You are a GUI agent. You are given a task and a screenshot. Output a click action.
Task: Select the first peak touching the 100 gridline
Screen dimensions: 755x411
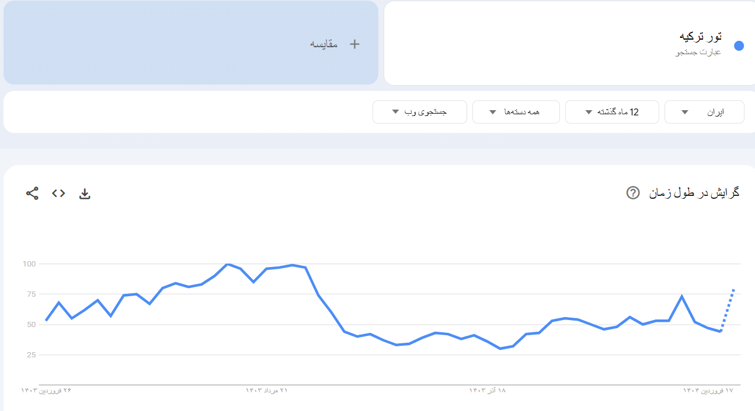228,264
